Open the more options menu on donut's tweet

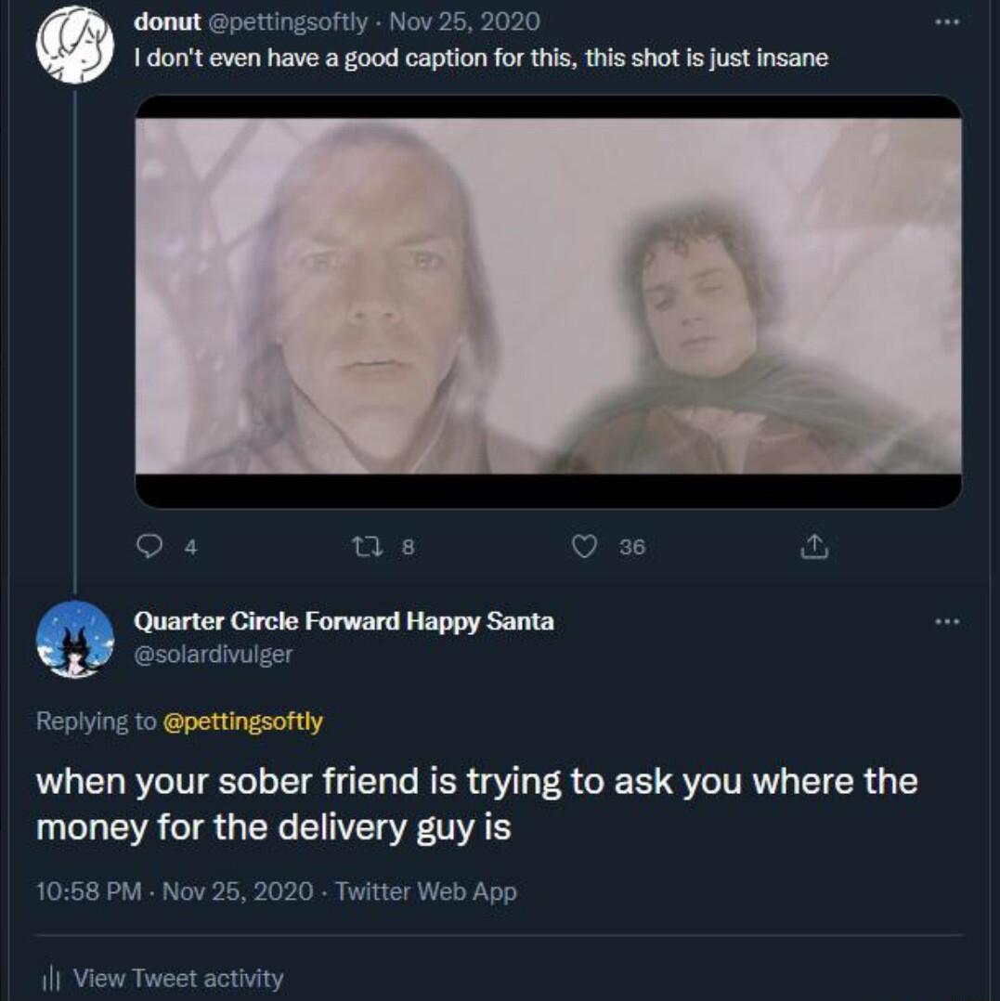949,21
